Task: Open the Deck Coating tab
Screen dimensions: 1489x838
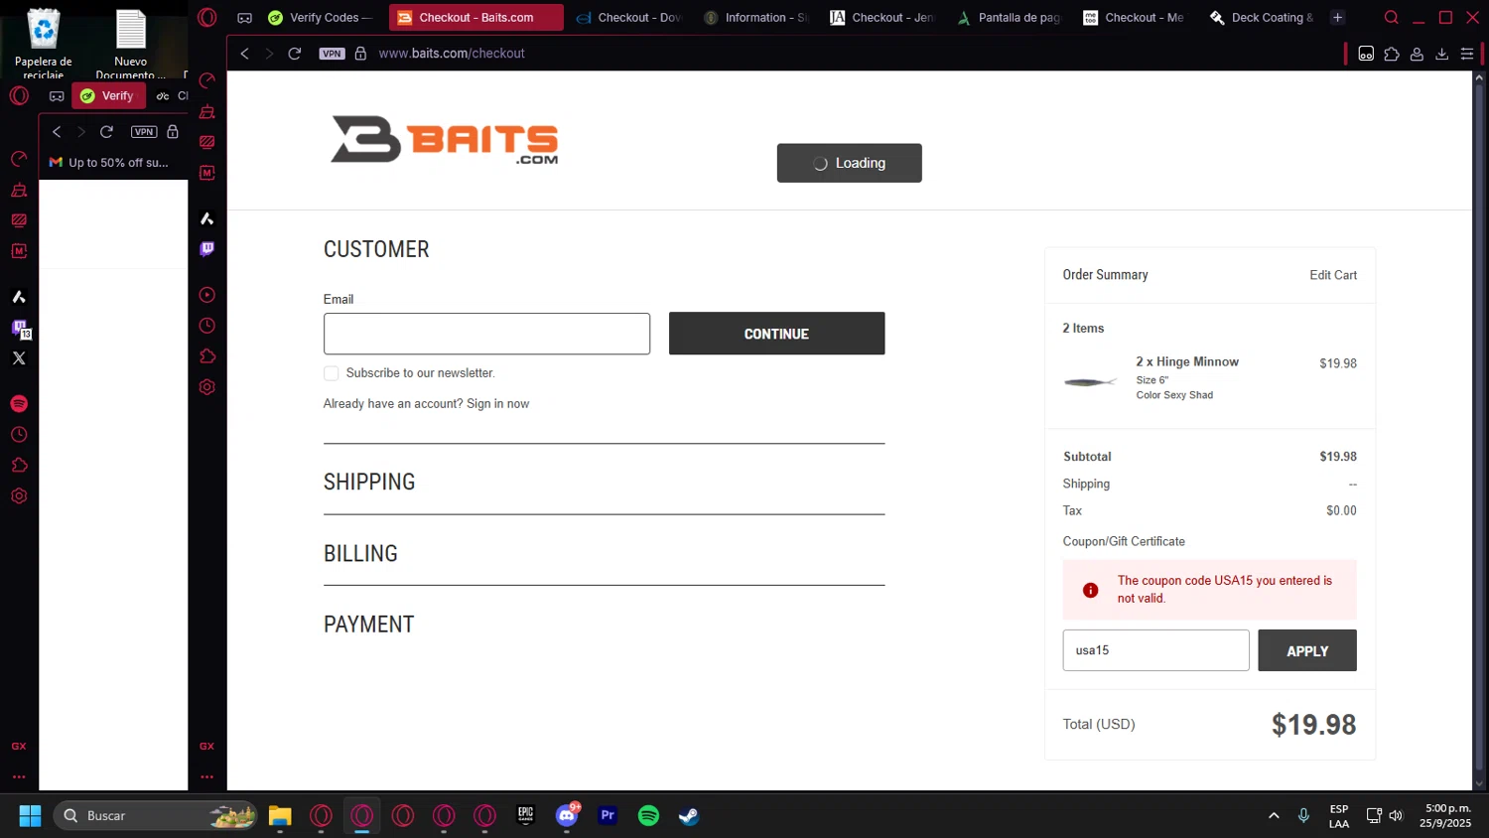Action: point(1262,17)
